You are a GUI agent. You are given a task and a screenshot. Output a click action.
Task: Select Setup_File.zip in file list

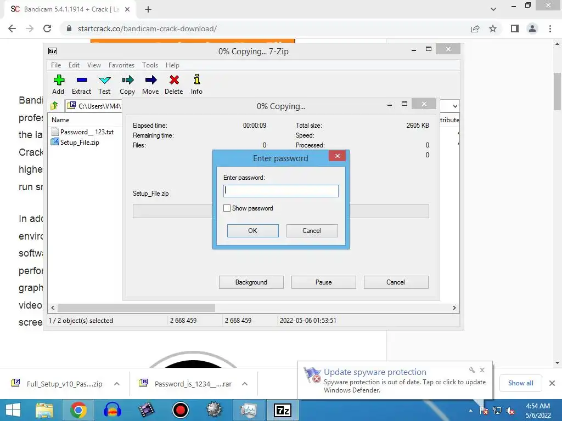pos(75,142)
